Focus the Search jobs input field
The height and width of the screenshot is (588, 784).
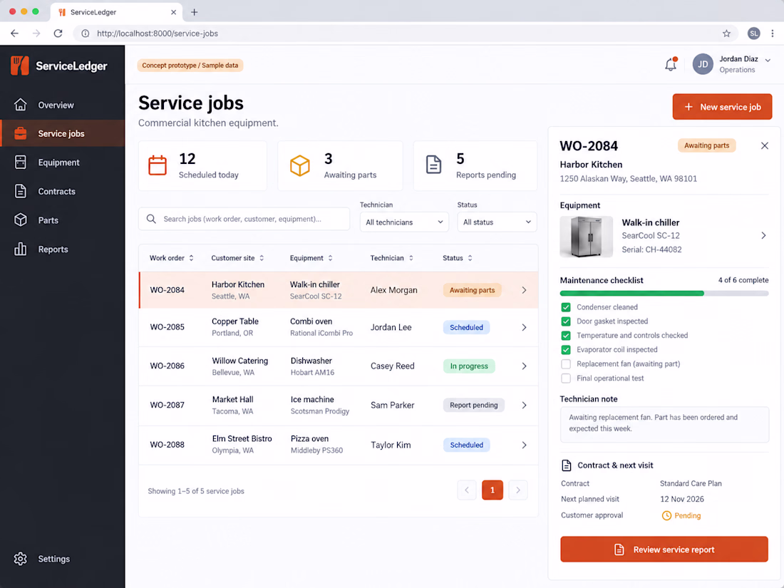[x=244, y=219]
